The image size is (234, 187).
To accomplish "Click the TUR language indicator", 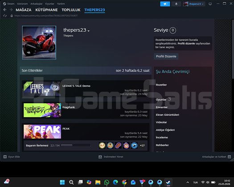I will coord(196,183).
